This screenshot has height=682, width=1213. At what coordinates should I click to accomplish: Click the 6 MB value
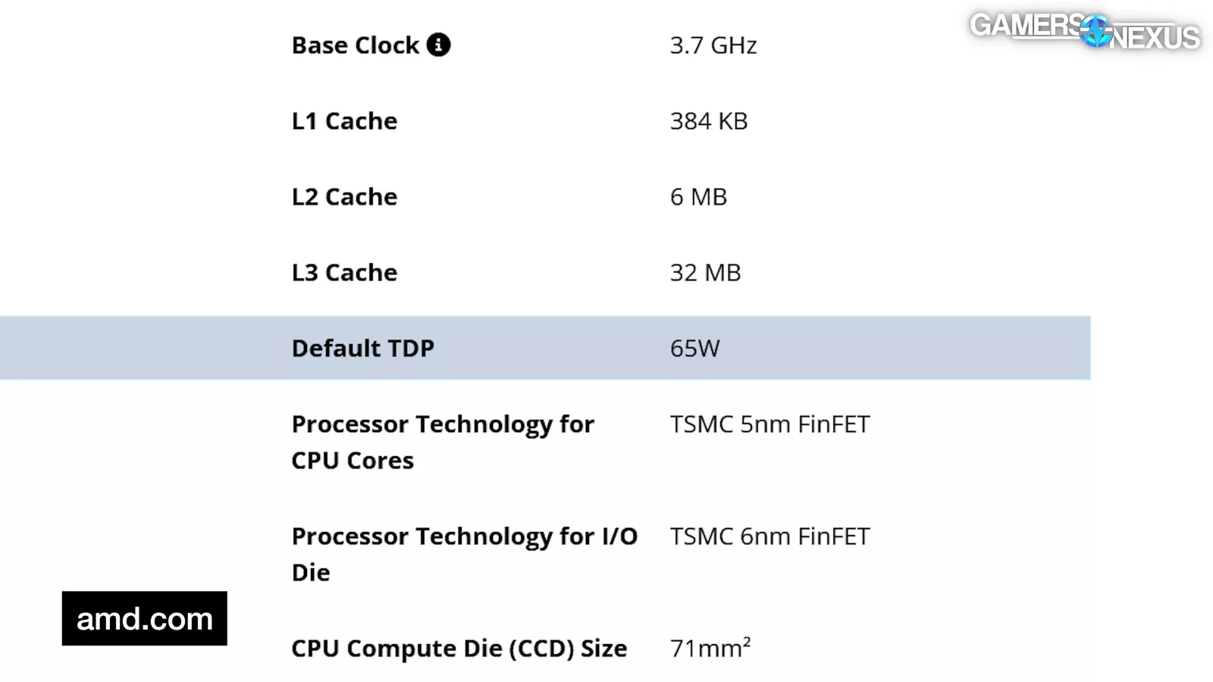click(x=698, y=197)
